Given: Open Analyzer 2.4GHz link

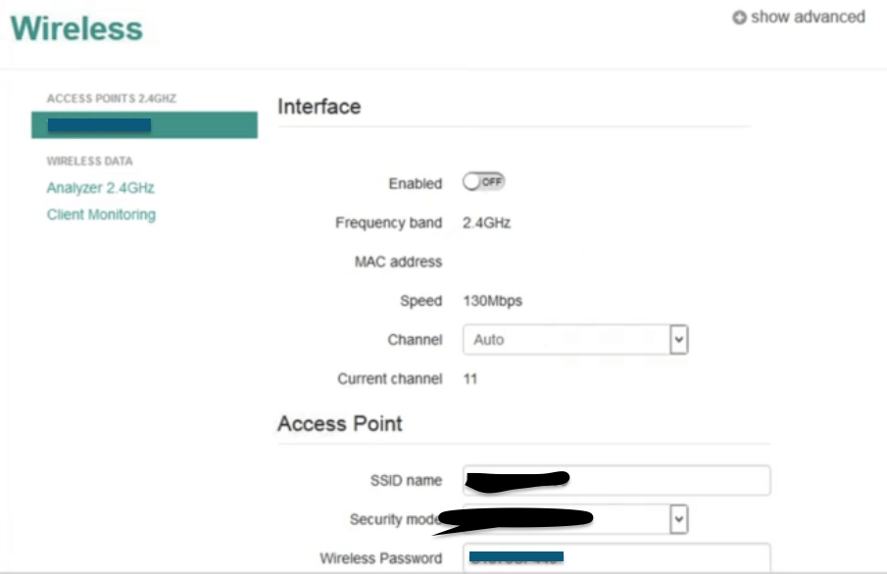Looking at the screenshot, I should (101, 188).
